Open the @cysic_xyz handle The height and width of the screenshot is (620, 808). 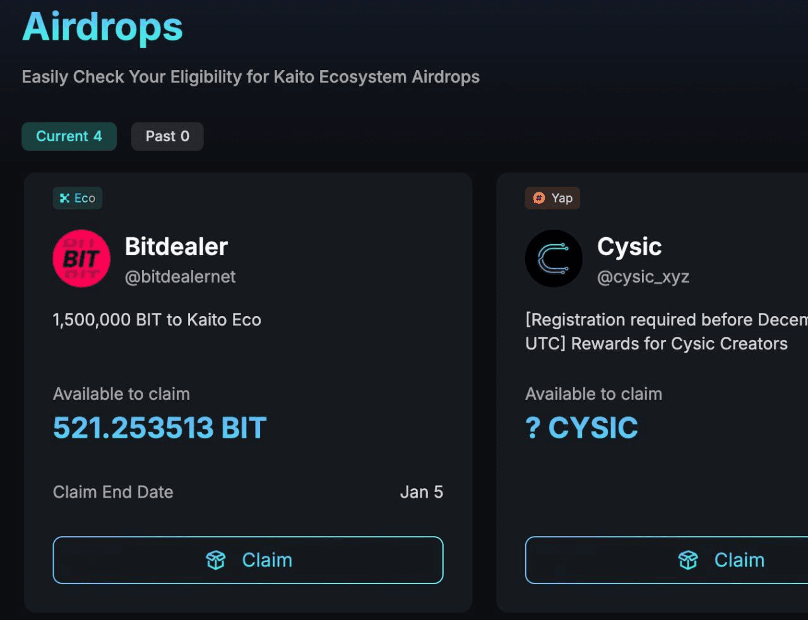click(x=643, y=277)
